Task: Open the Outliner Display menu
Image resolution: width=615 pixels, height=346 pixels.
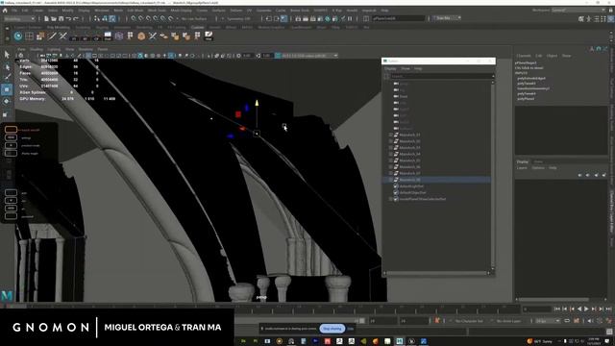Action: 390,68
